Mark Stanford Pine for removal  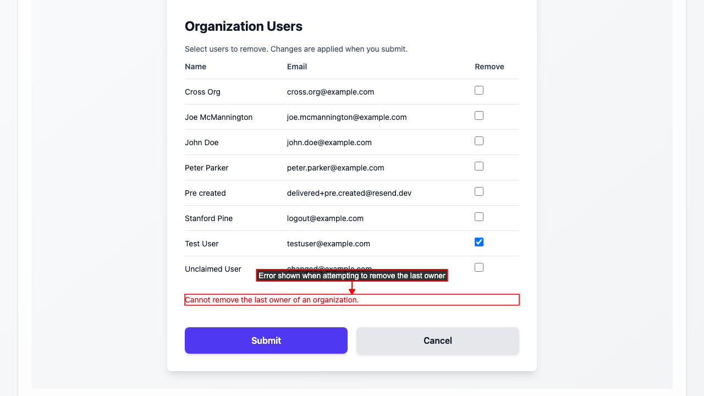click(x=479, y=217)
